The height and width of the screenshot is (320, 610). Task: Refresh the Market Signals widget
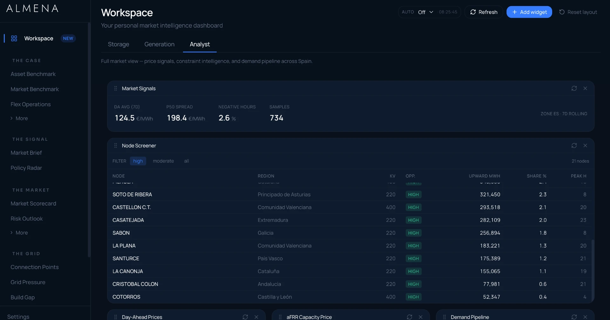574,88
